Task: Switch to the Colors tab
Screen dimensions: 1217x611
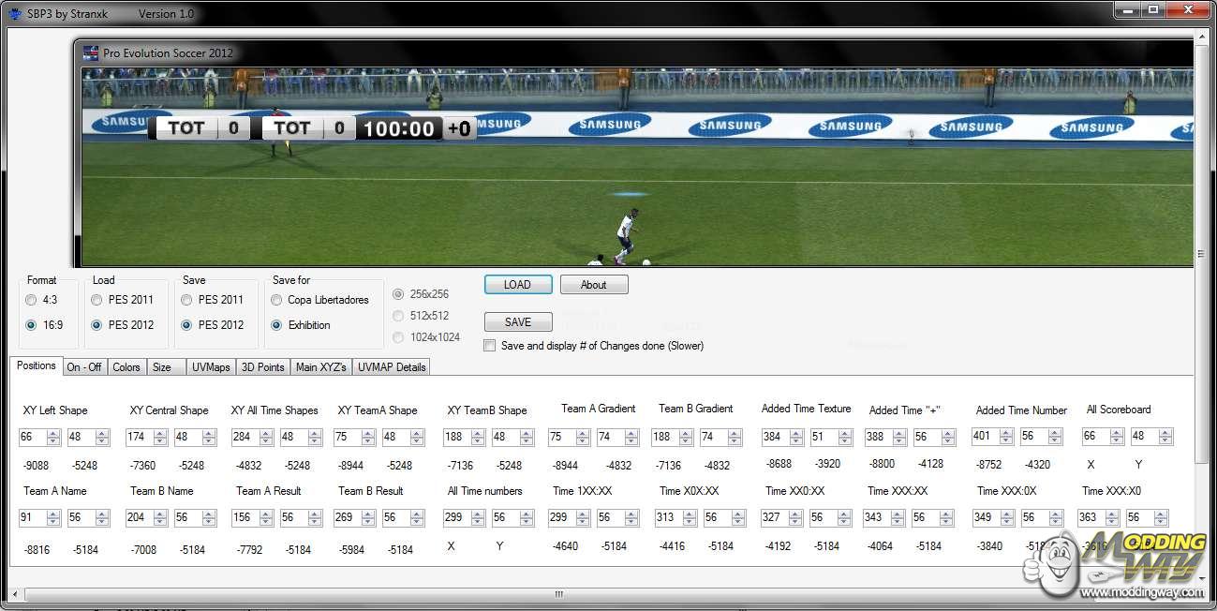Action: [x=126, y=367]
